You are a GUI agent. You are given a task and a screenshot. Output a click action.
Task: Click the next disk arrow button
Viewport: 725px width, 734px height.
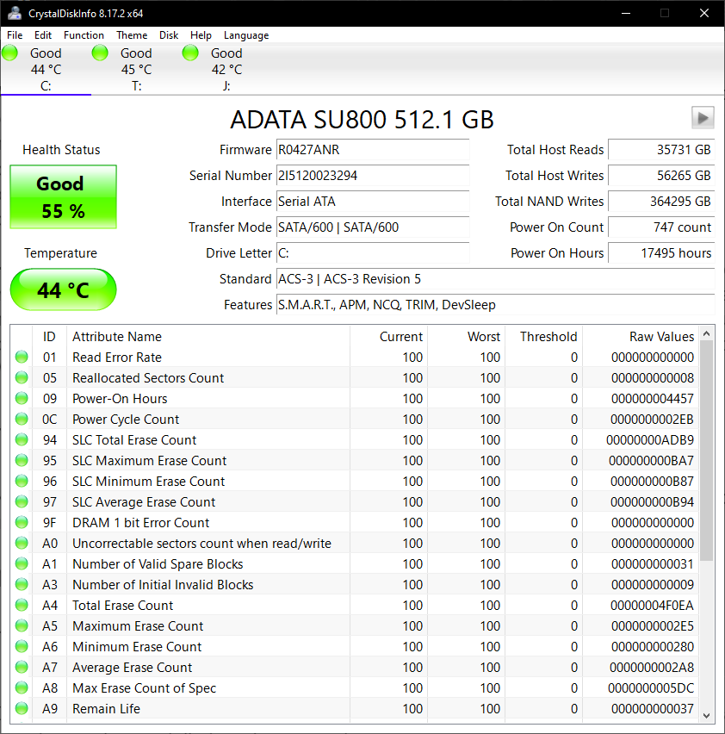coord(703,117)
